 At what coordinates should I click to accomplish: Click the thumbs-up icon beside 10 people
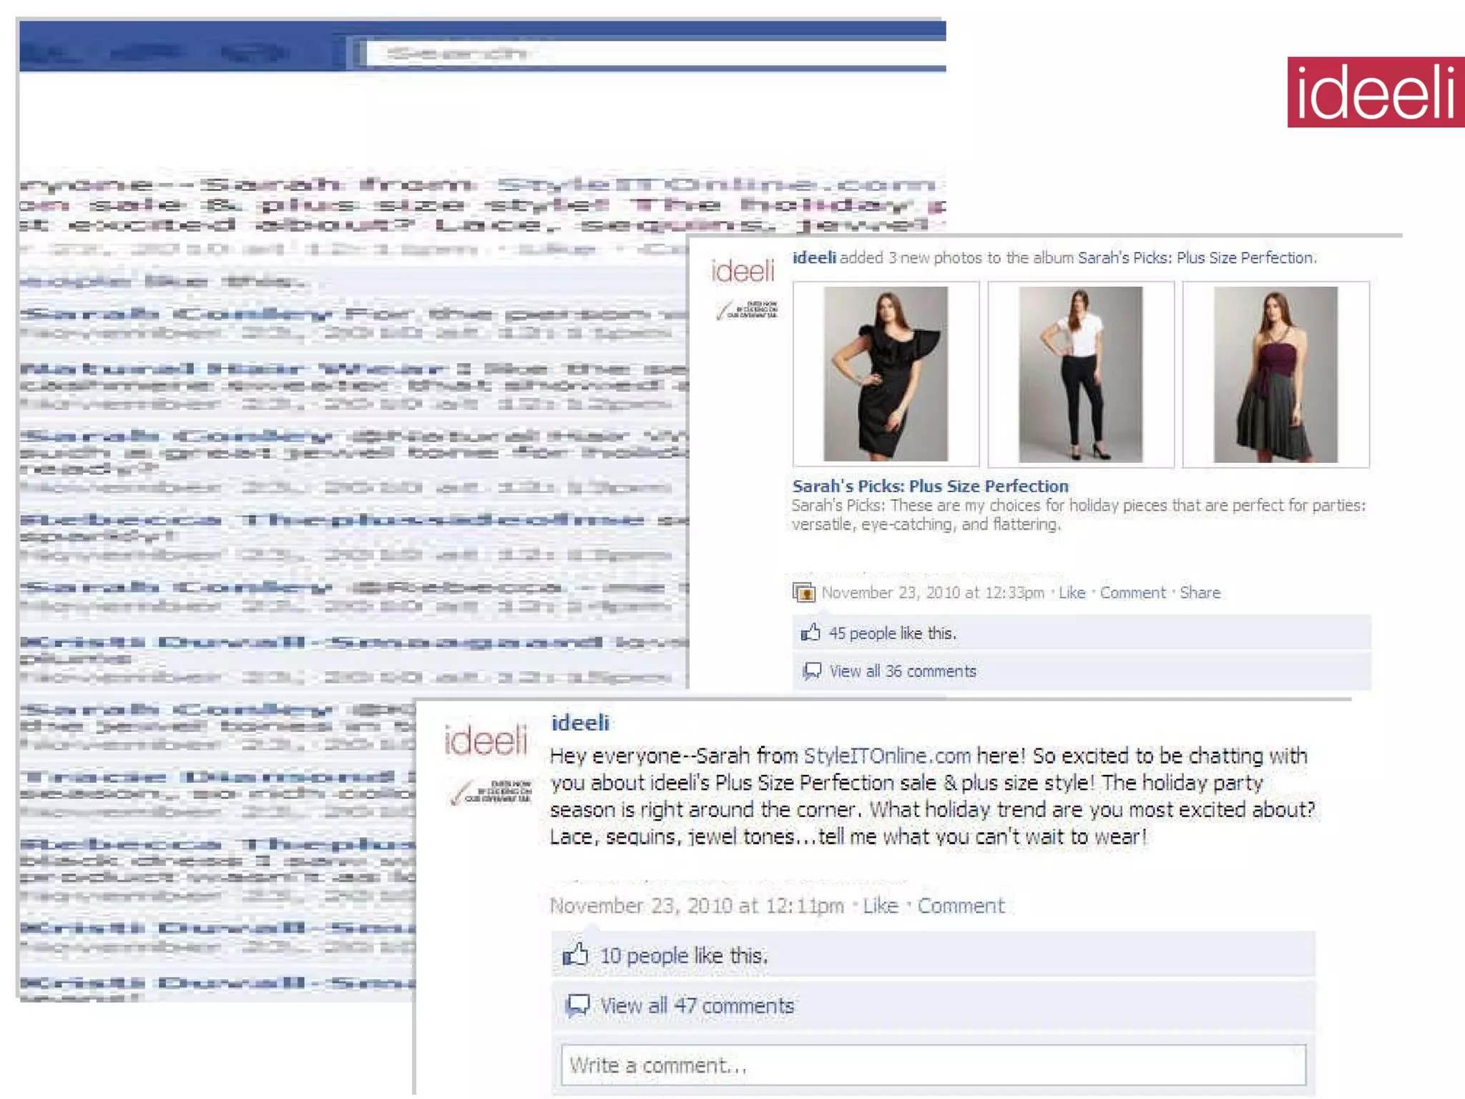[x=576, y=954]
